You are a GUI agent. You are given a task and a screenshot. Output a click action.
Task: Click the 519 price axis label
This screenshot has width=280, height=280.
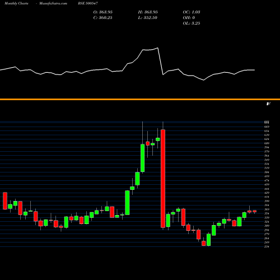267,168
